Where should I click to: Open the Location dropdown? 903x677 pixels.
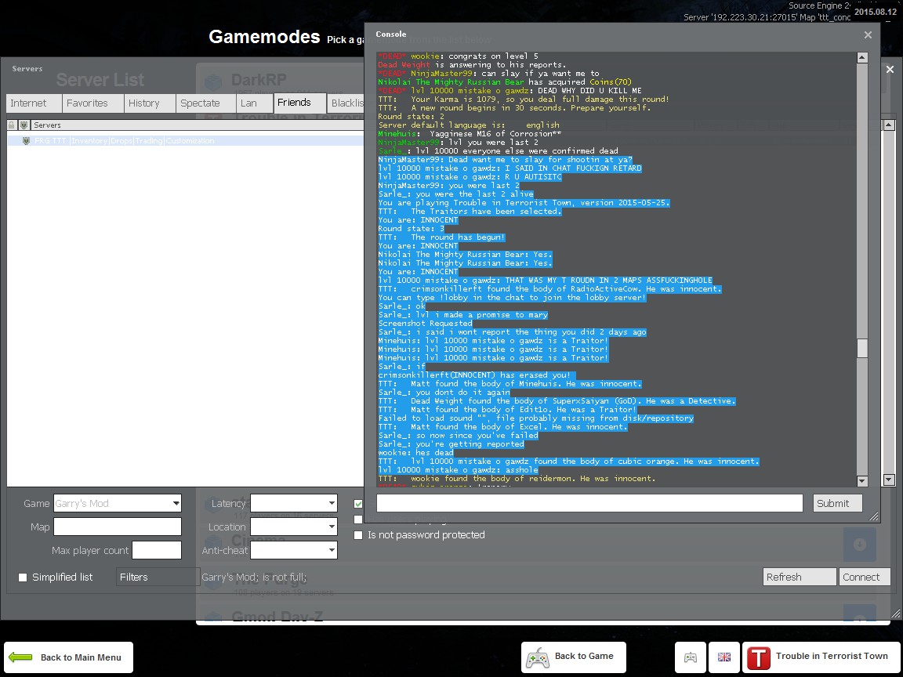pyautogui.click(x=294, y=527)
